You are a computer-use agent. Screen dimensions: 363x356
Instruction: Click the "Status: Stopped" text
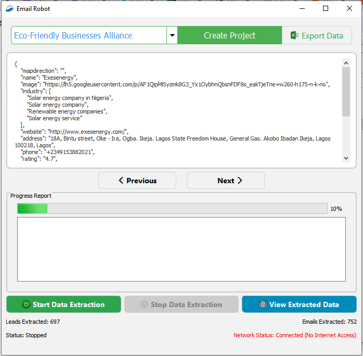point(26,335)
